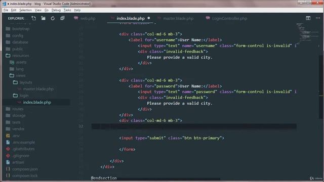The image size is (324, 182).
Task: Click the label for="username" code line
Action: (x=175, y=40)
